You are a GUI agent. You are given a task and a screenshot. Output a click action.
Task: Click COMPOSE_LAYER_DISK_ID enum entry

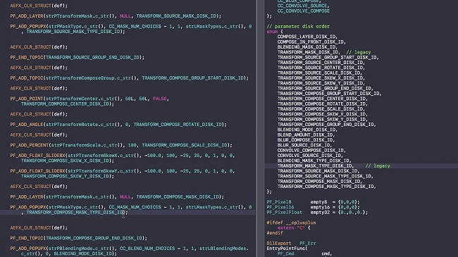(307, 37)
